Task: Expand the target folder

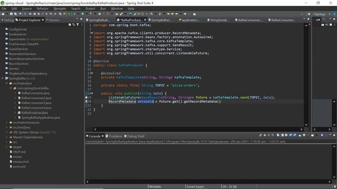Action: point(7,147)
